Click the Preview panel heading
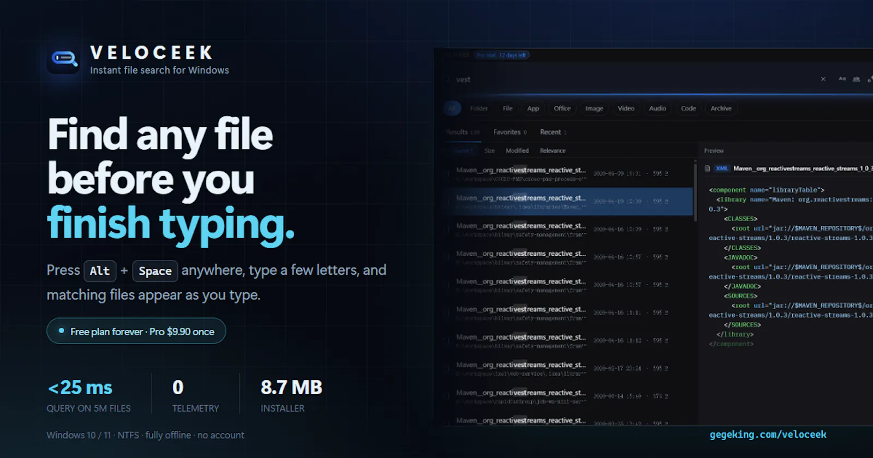Screen dimensions: 873x458 (714, 150)
